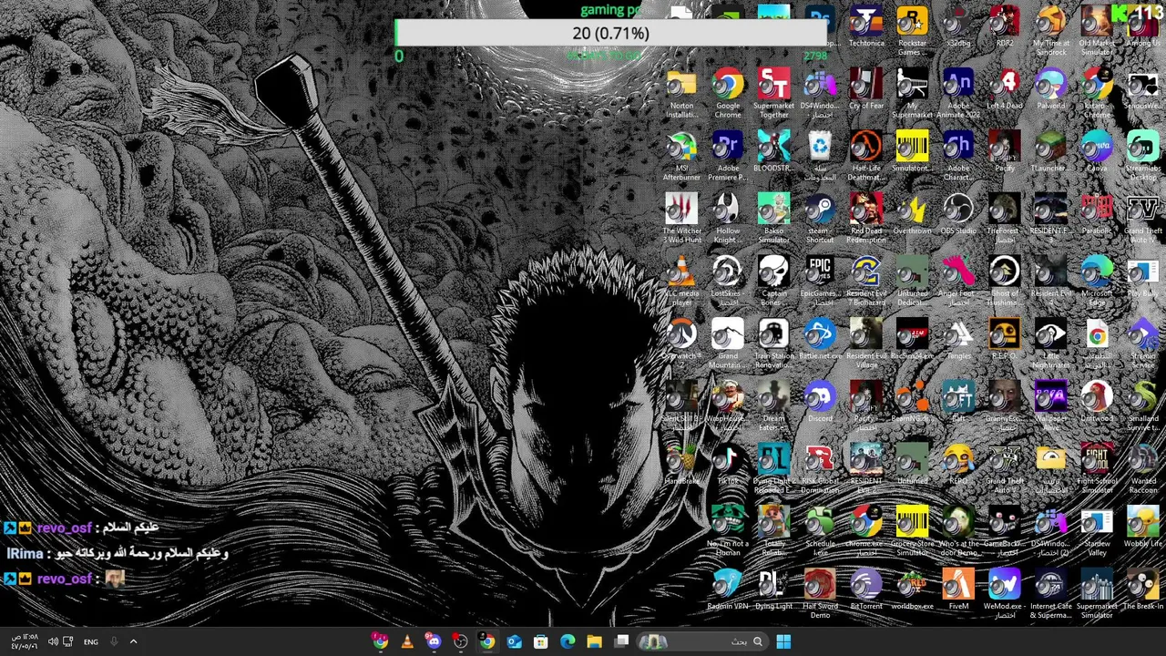Open My Time at Sandrock icon

(x=1051, y=31)
